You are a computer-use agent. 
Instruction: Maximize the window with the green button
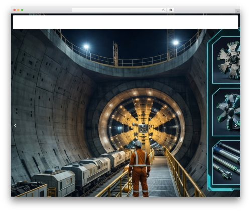[x=22, y=10]
